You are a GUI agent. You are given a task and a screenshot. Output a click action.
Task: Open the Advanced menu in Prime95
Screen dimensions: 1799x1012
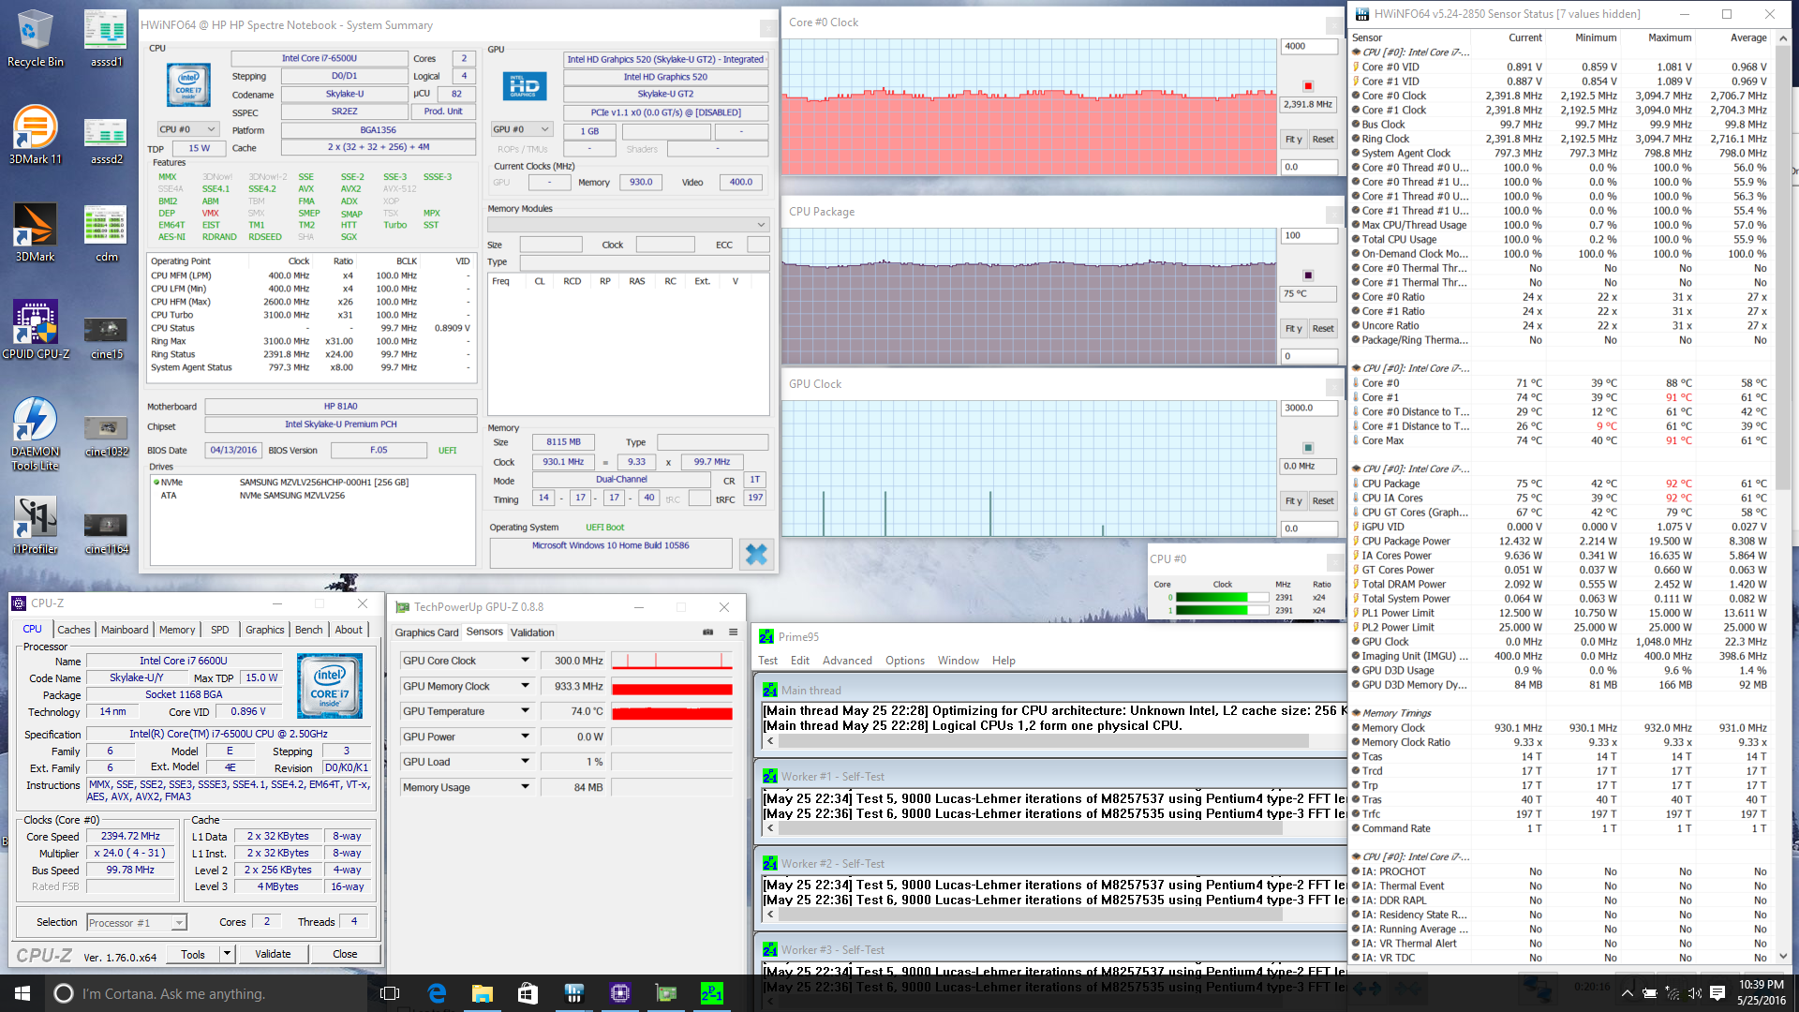click(847, 661)
